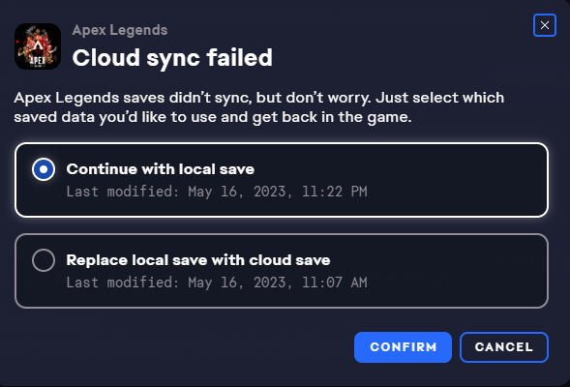Choose the highlighted local save option card
This screenshot has width=570, height=387.
tap(282, 180)
